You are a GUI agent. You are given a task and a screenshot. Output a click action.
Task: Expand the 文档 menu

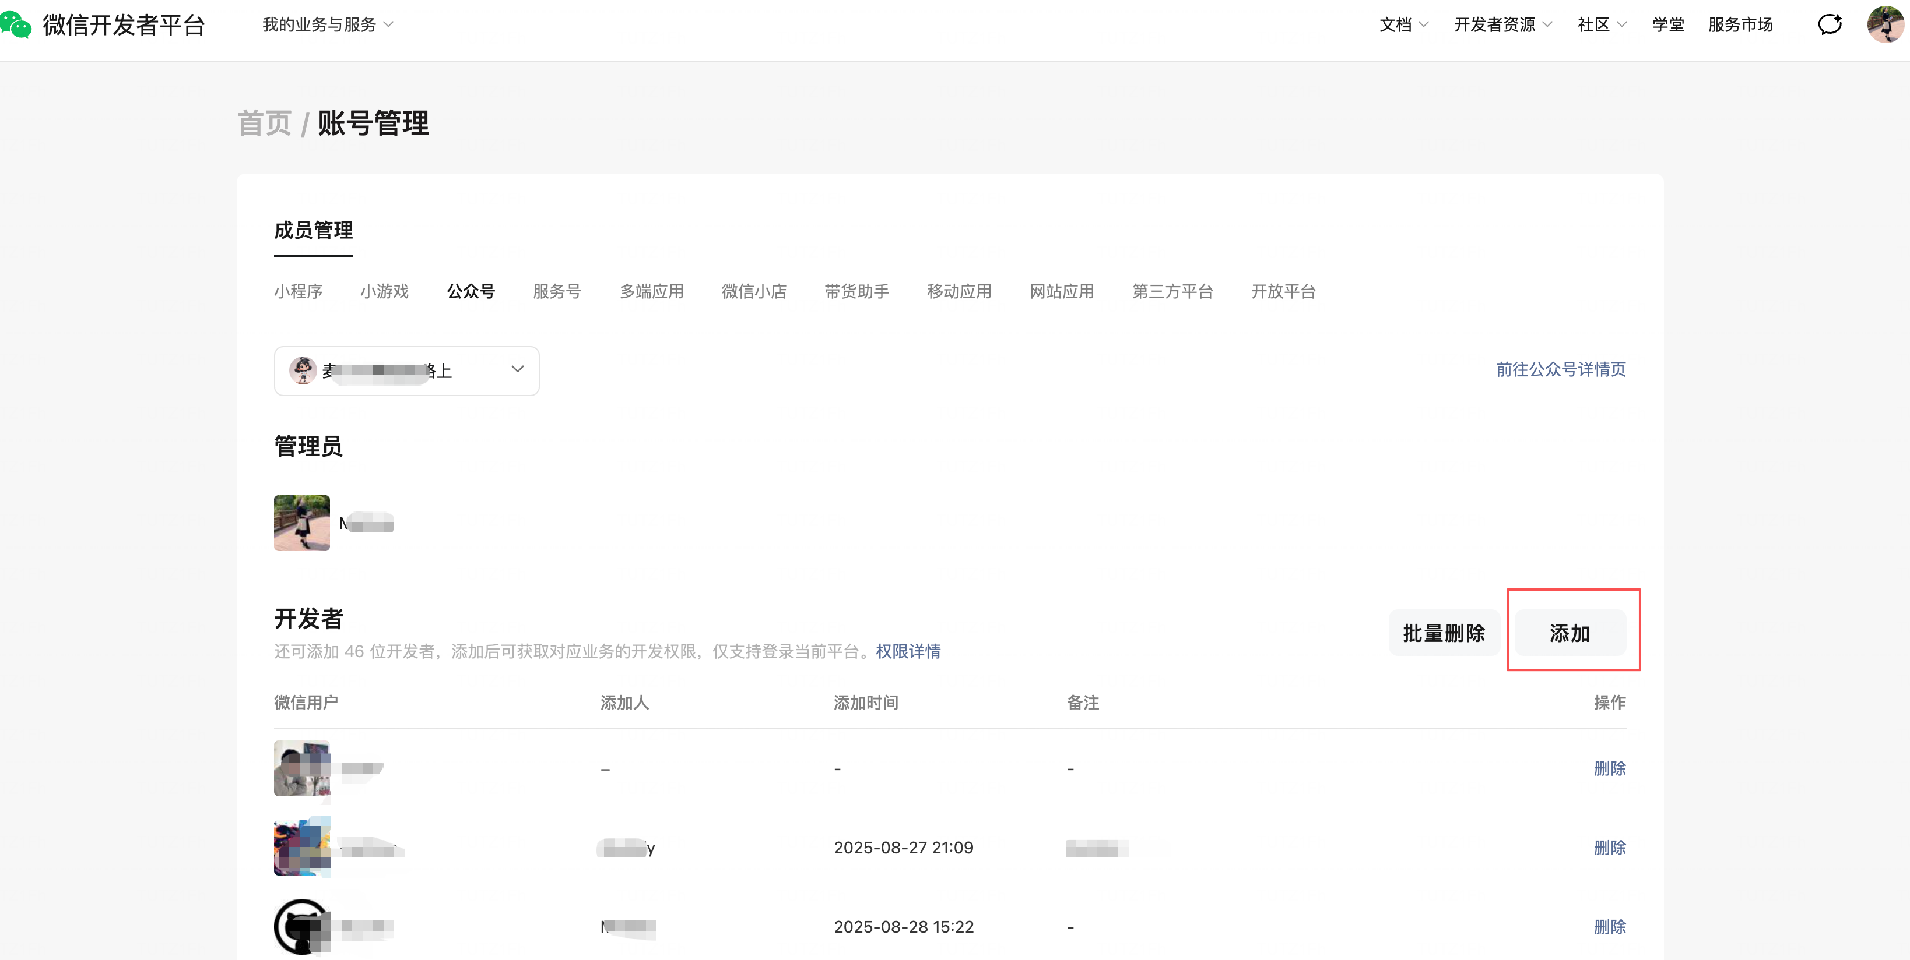[x=1403, y=24]
